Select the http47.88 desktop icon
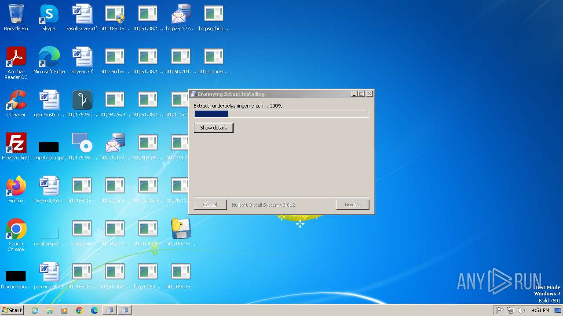Viewport: 563px width, 316px height. click(x=148, y=276)
